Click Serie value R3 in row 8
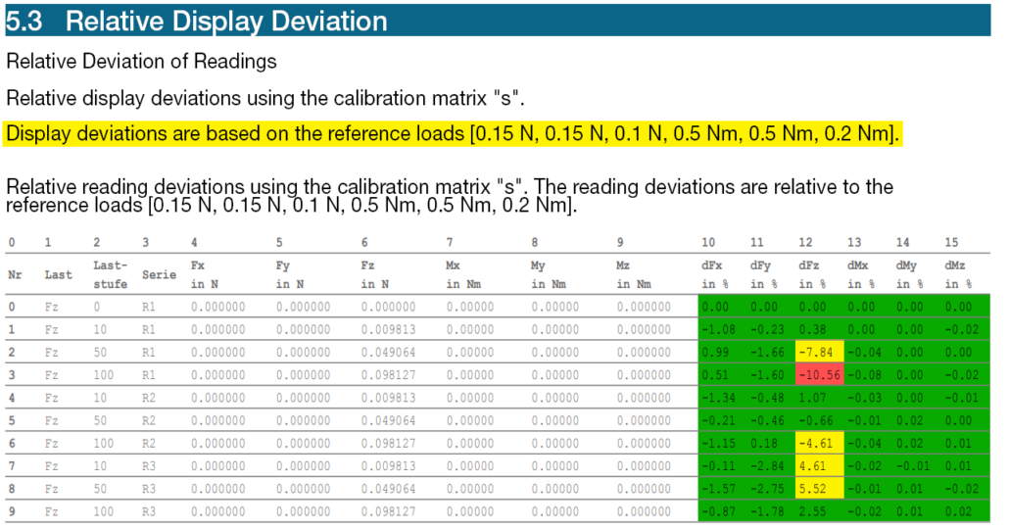The width and height of the screenshot is (1009, 529). pyautogui.click(x=149, y=489)
